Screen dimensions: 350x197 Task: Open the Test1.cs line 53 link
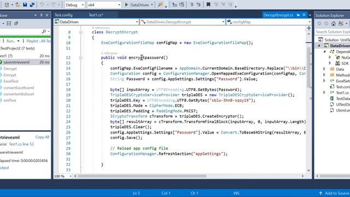coord(21,144)
